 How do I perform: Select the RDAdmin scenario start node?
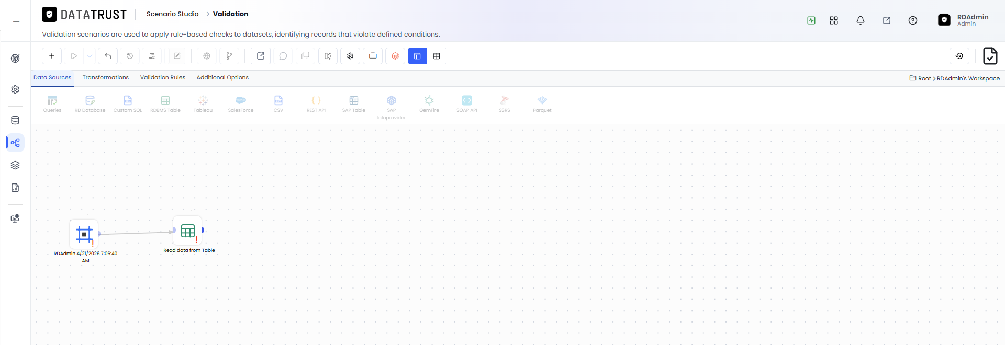click(84, 234)
